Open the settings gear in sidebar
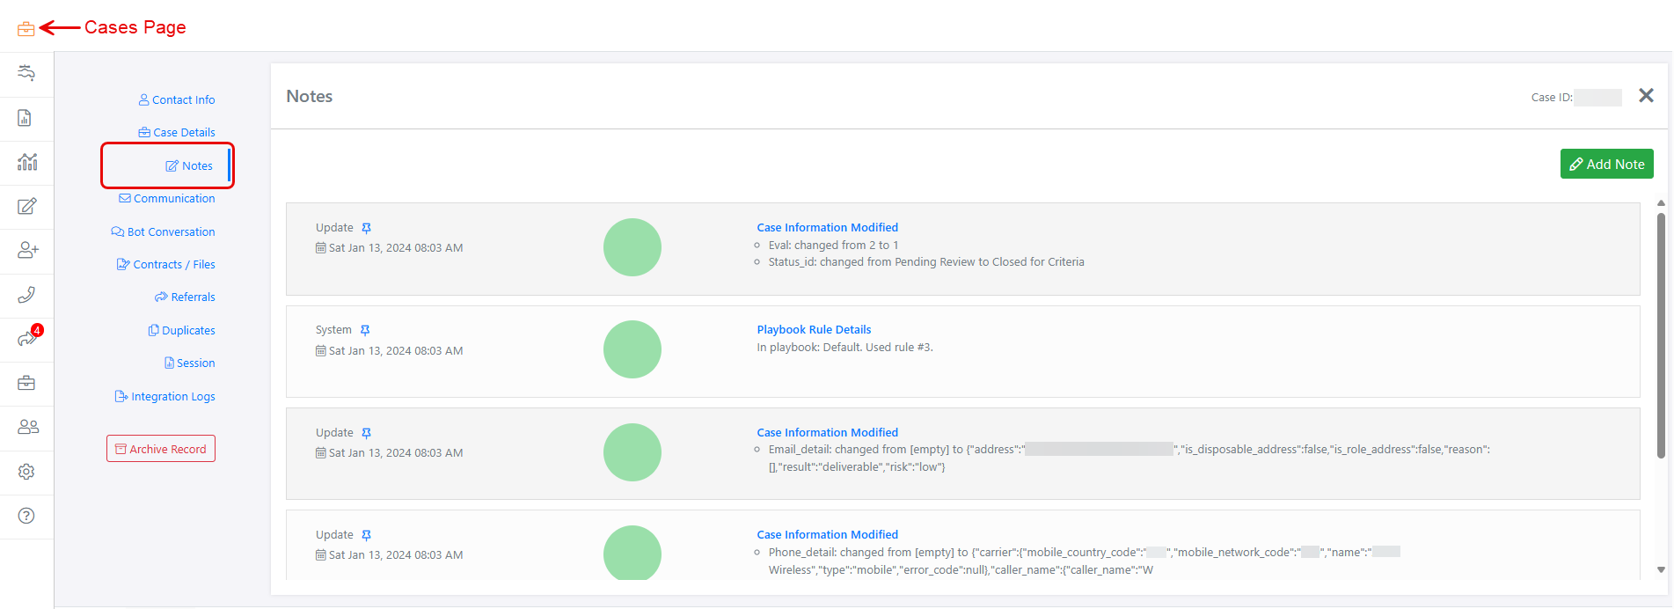Viewport: 1674px width, 609px height. 26,472
